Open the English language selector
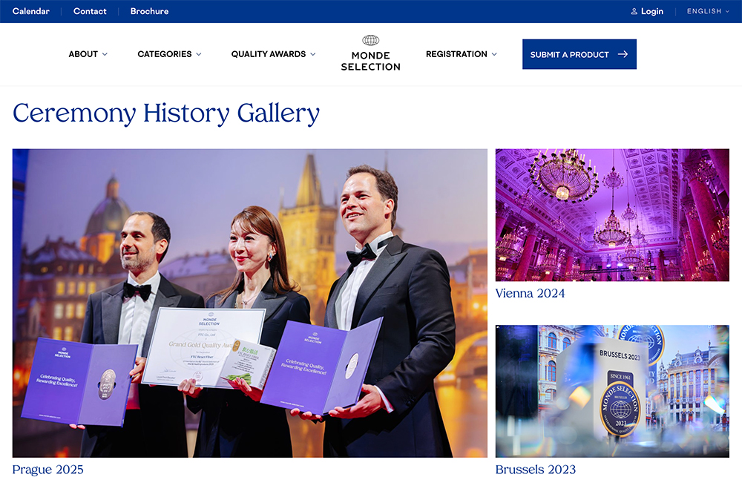The height and width of the screenshot is (480, 742). pyautogui.click(x=708, y=11)
